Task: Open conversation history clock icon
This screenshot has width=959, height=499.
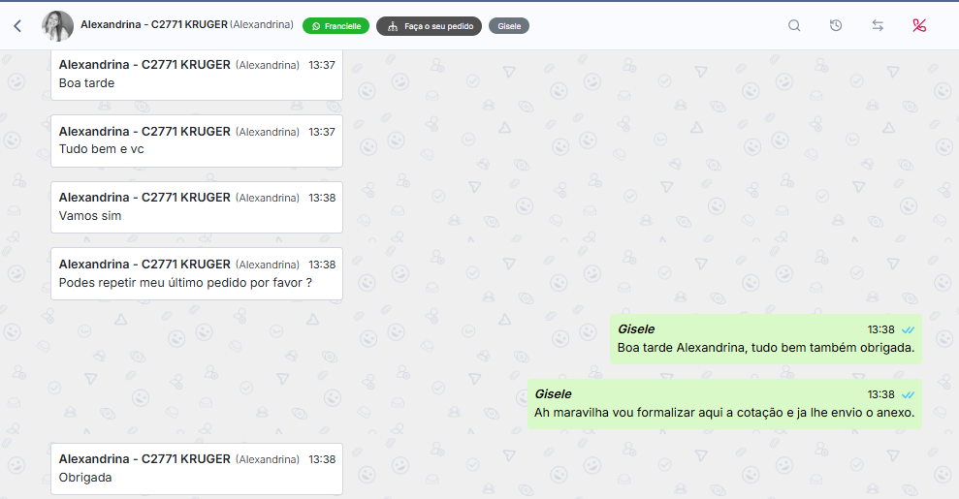Action: (836, 26)
